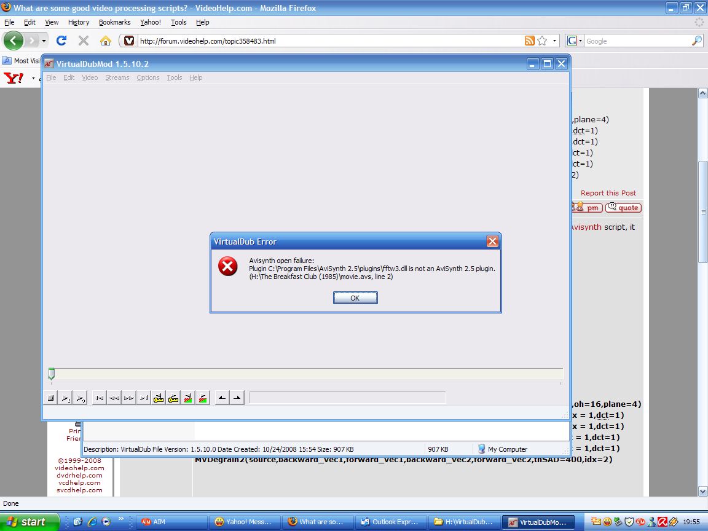Open the Streams menu in VirtualDubMod
The image size is (708, 531).
point(117,77)
